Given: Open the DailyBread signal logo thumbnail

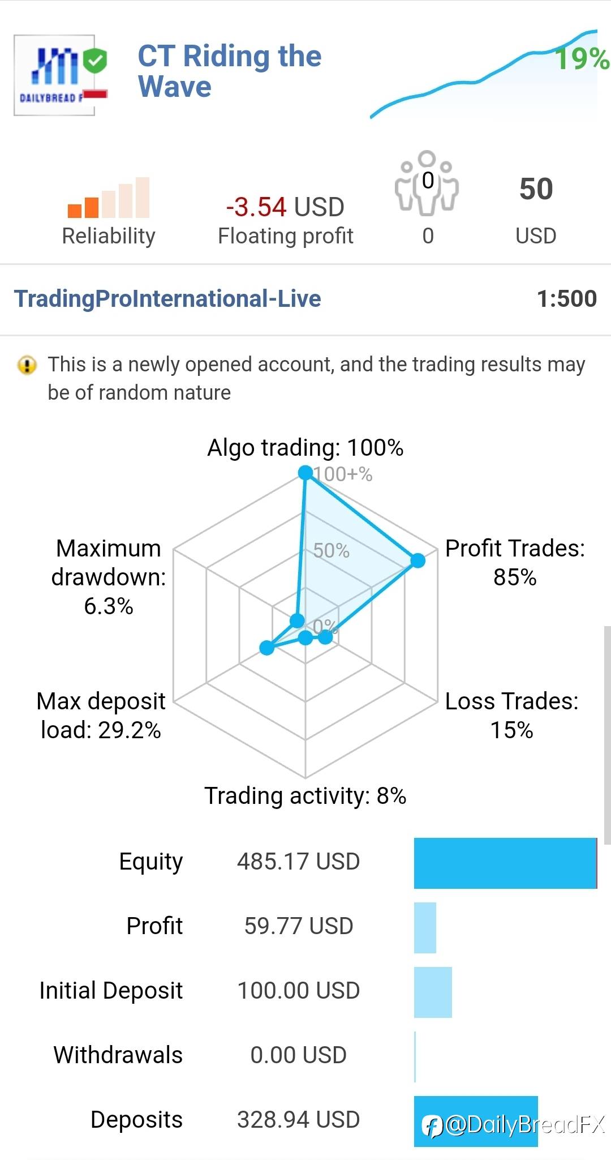Looking at the screenshot, I should (54, 75).
